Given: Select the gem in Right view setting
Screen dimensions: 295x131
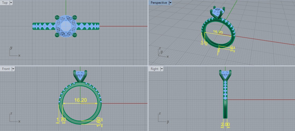Looking at the screenshot, I should [225, 75].
